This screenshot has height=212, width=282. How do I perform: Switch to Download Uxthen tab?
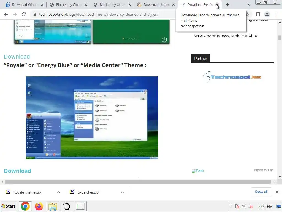tap(156, 5)
